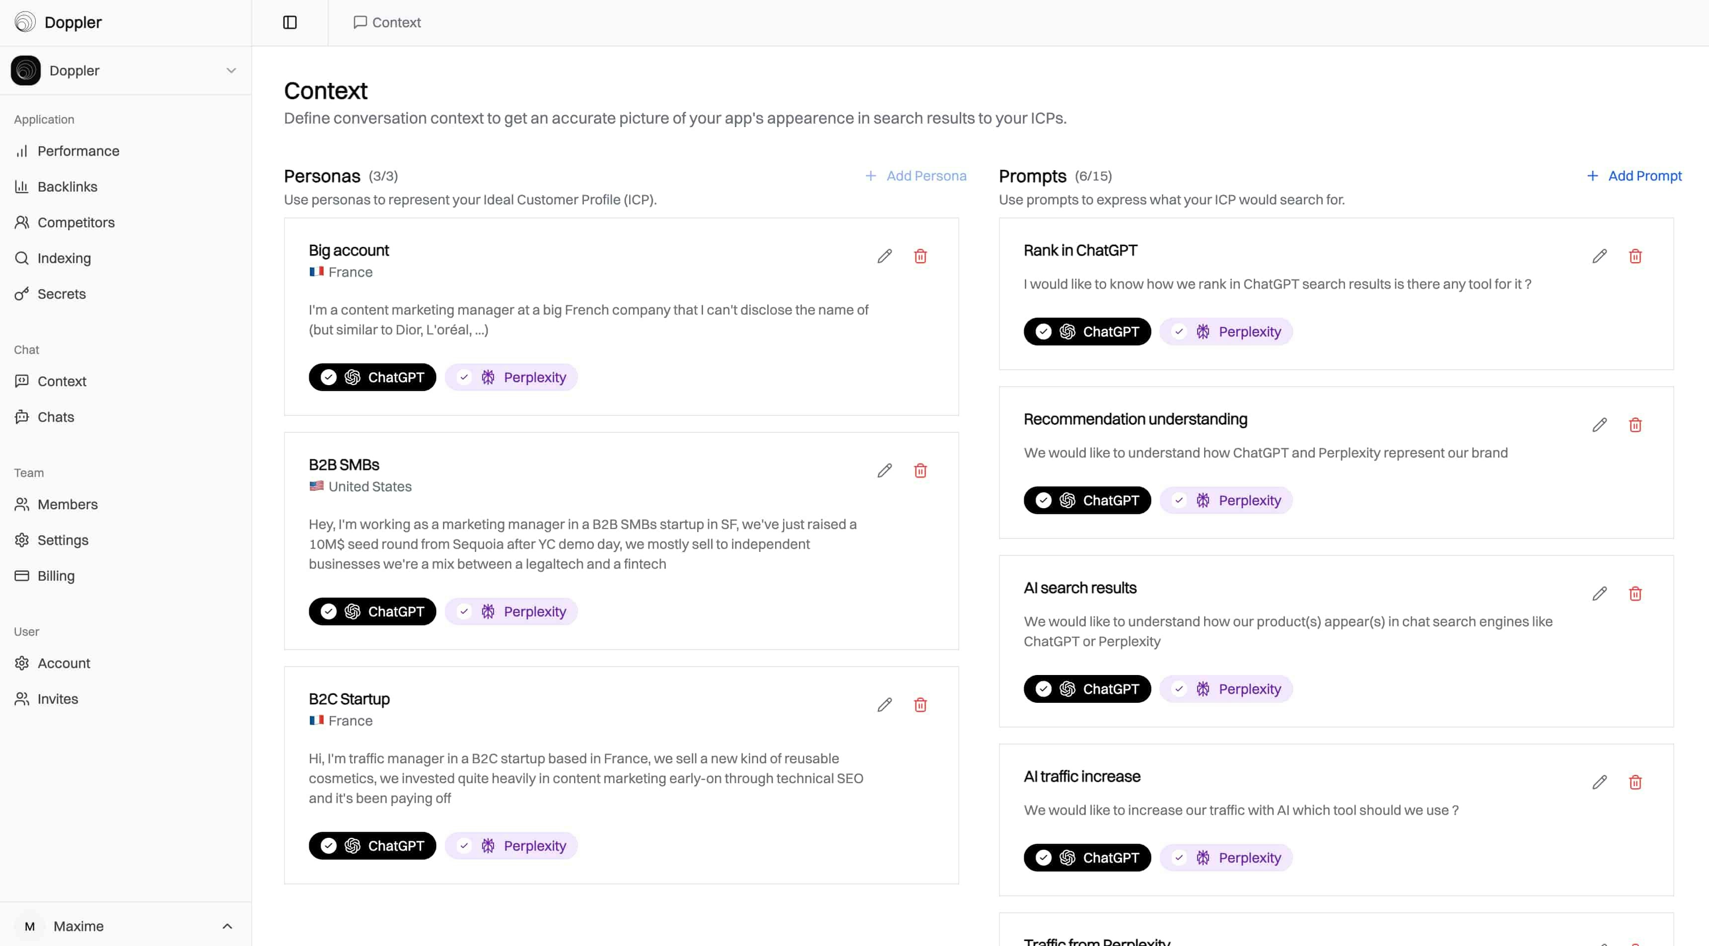
Task: Edit the Big account persona
Action: pyautogui.click(x=884, y=256)
